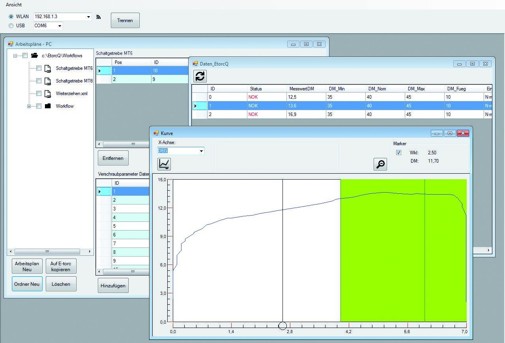Check the Schaltgetriebe MT8 checkbox
Image resolution: width=505 pixels, height=343 pixels.
click(39, 81)
